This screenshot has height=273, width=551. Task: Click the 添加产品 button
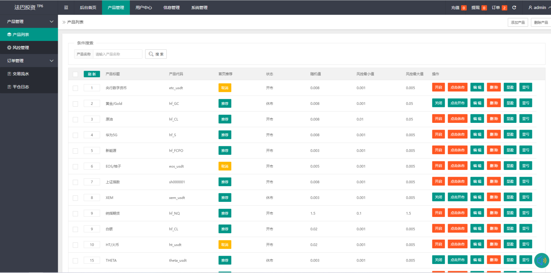tap(518, 22)
